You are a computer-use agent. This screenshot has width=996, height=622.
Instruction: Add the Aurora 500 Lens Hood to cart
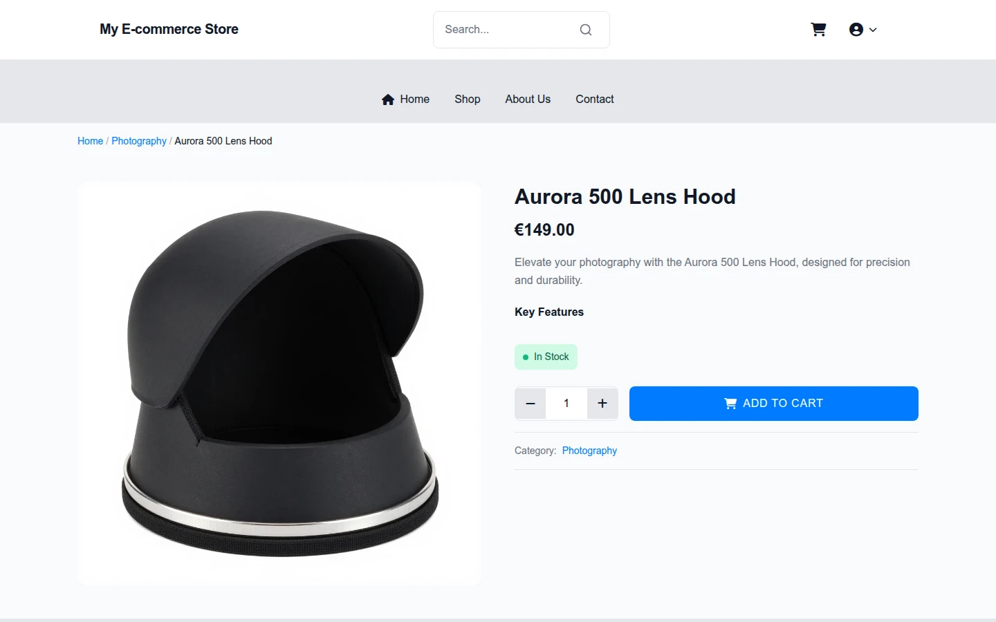pyautogui.click(x=774, y=404)
